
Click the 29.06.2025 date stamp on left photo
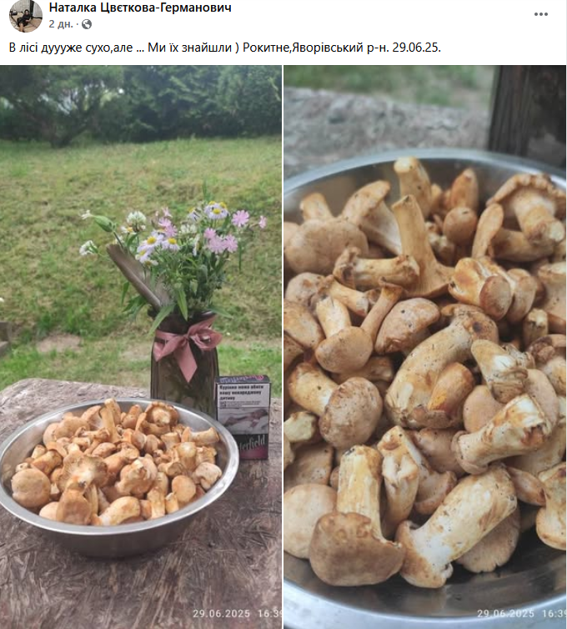[221, 613]
